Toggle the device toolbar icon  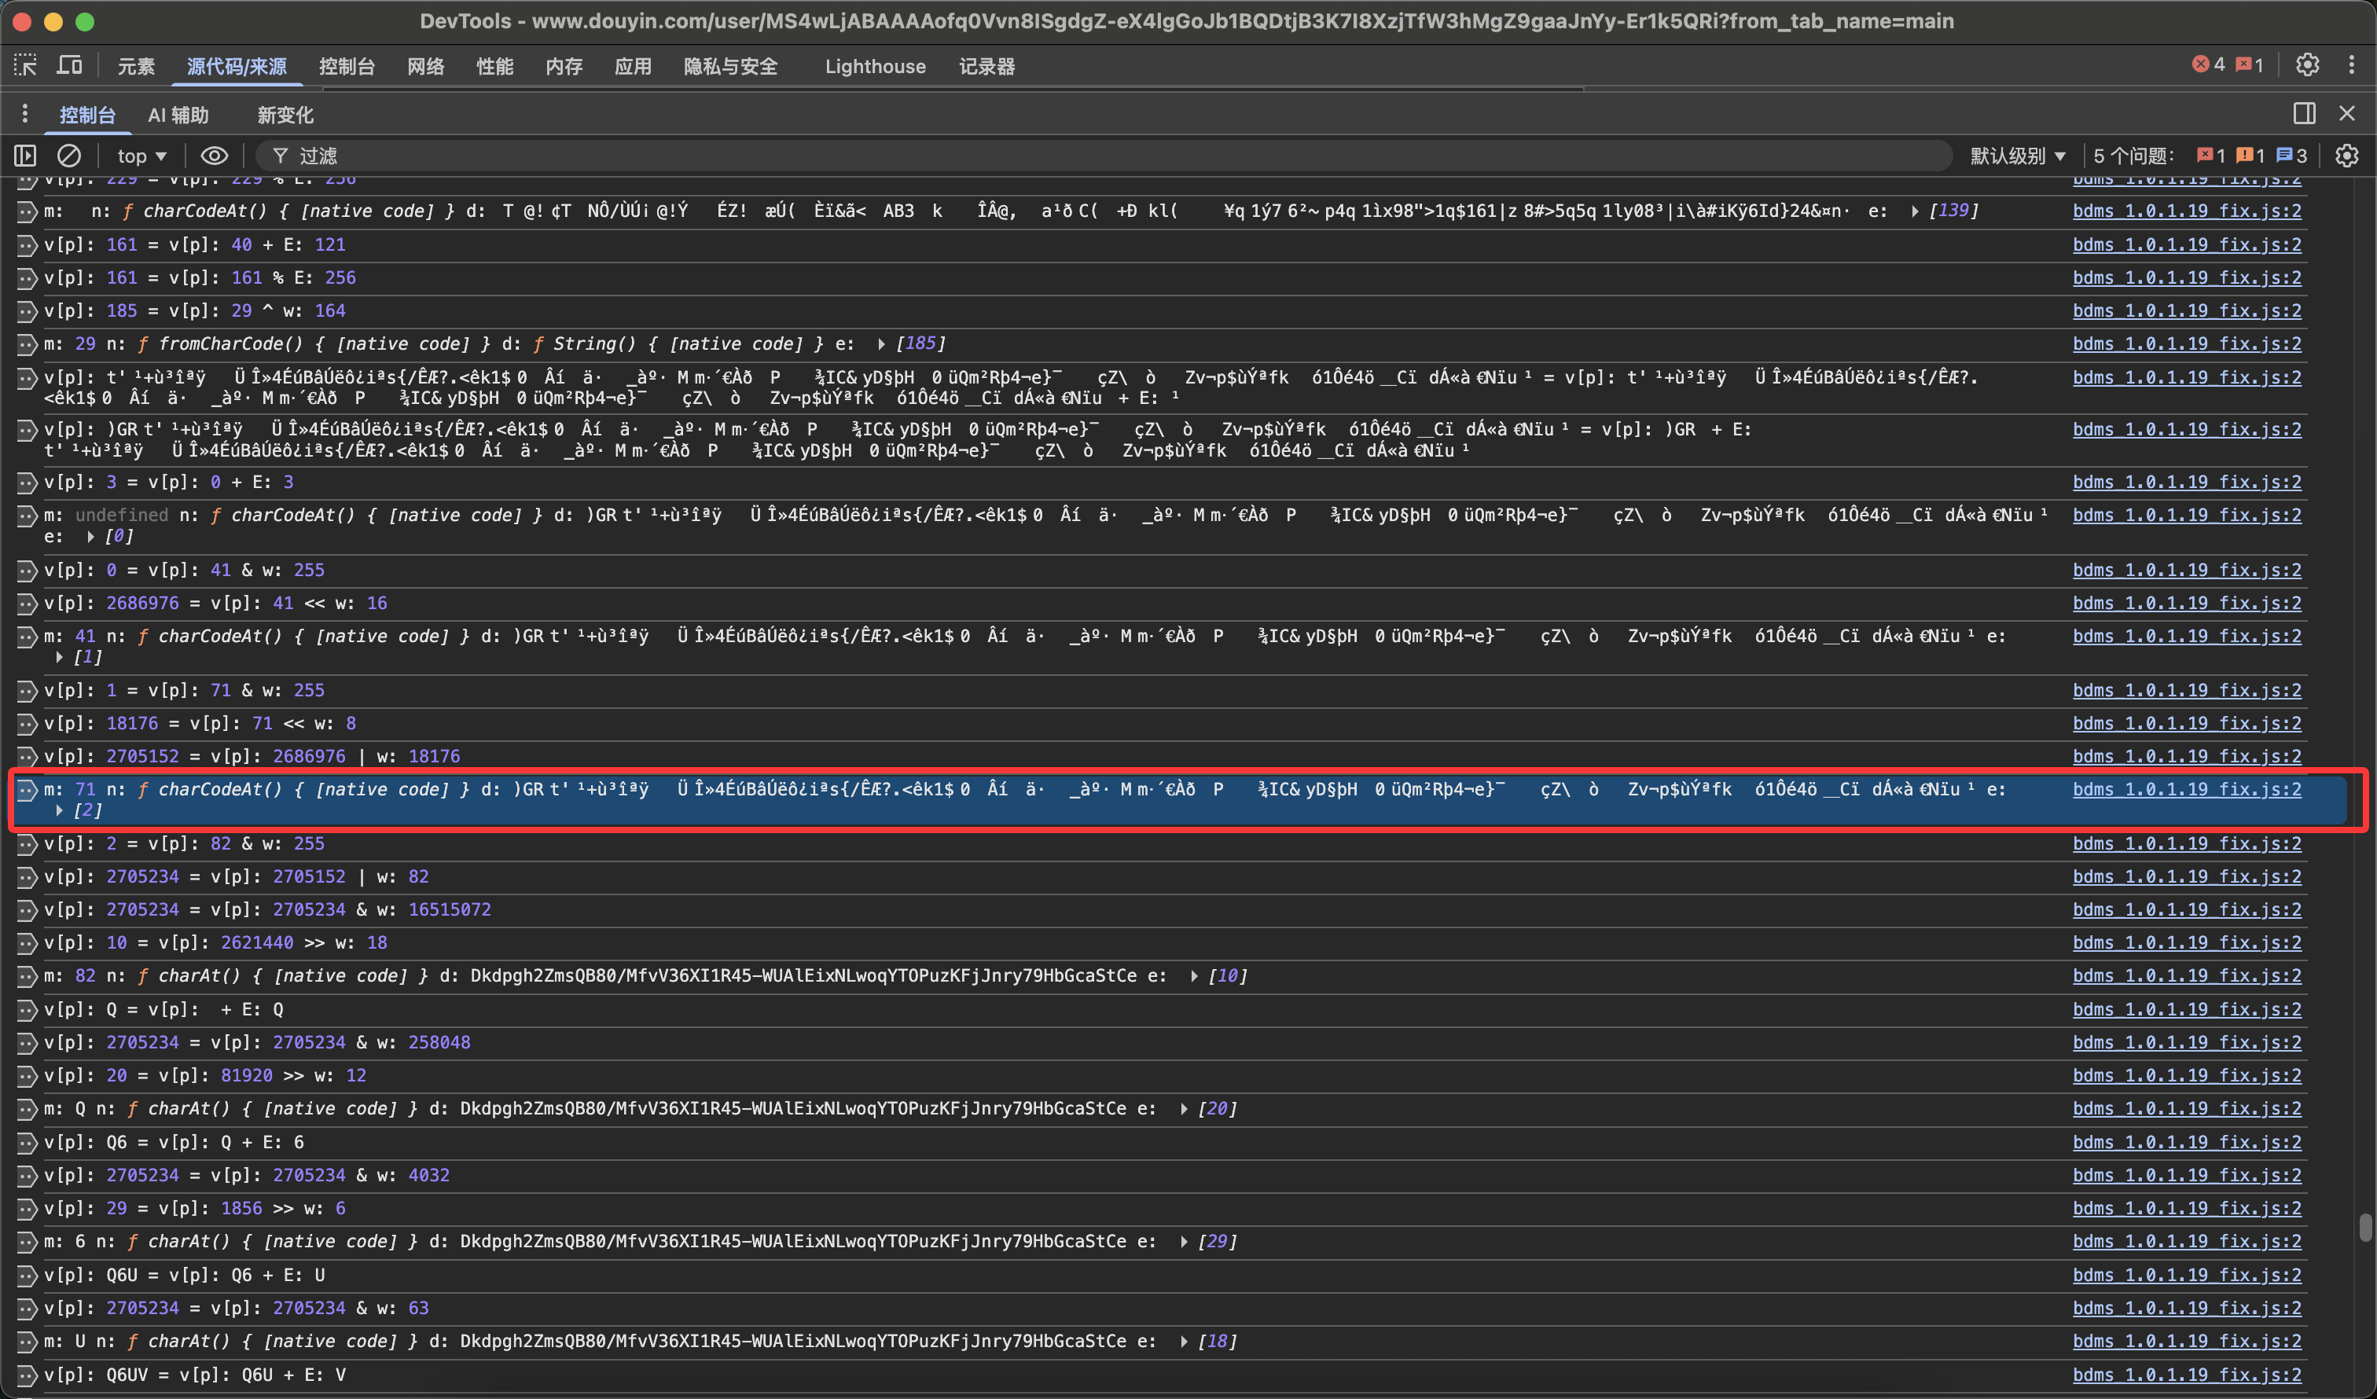click(70, 65)
